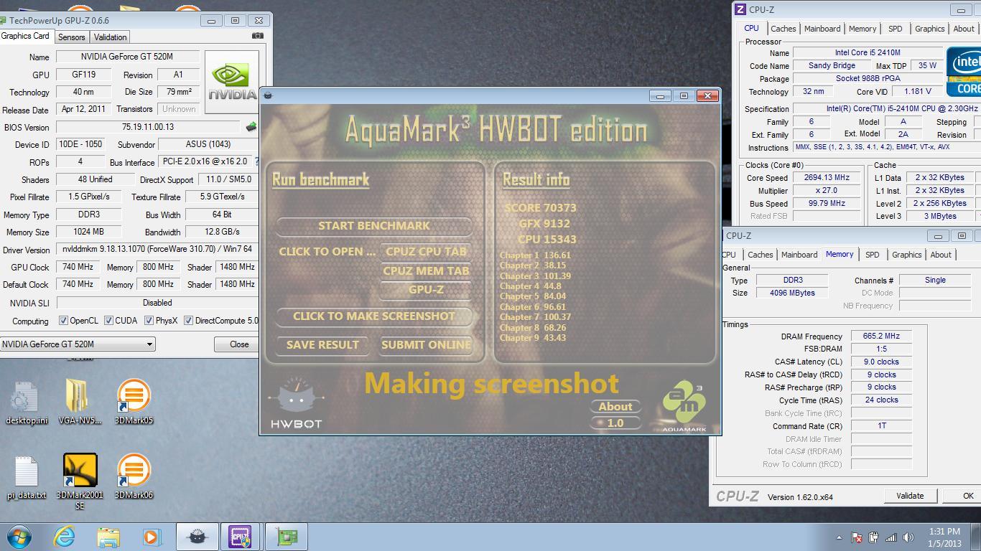Open the pi_data.txt file icon
Image resolution: width=981 pixels, height=551 pixels.
27,478
